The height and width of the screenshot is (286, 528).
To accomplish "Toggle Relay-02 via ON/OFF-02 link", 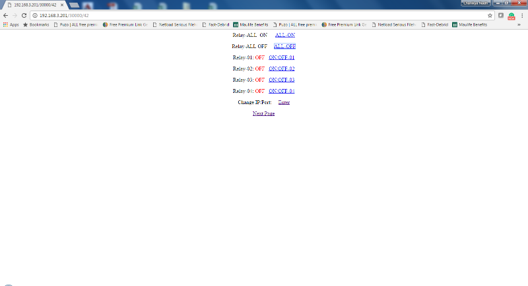I will pos(282,69).
